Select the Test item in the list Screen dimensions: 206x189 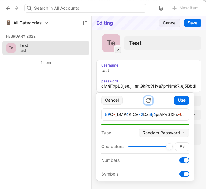click(x=46, y=48)
